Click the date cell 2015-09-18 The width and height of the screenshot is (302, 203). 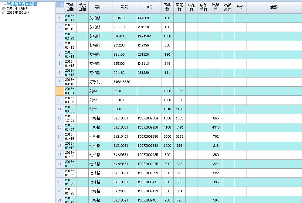70,82
